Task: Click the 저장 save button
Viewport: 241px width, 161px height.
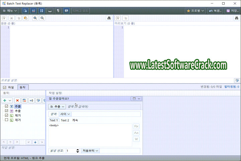Action: click(233, 11)
